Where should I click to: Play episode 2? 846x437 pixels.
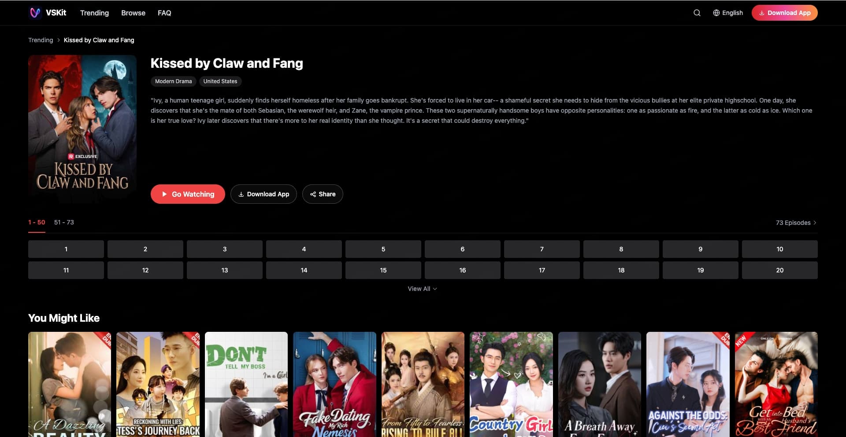tap(145, 249)
